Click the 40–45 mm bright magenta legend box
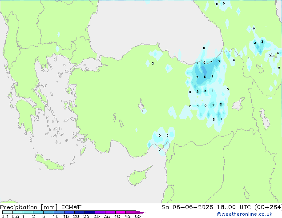This screenshot has width=282, height=218. (x=121, y=212)
